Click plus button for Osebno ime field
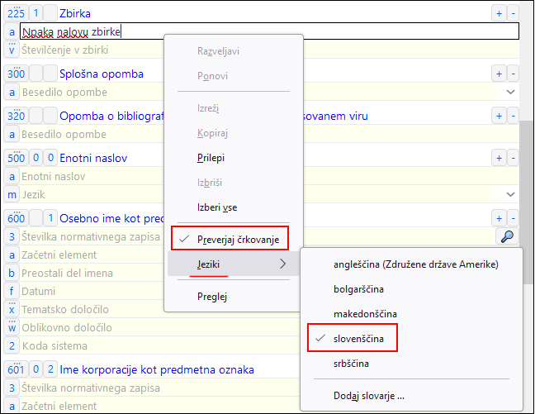 pyautogui.click(x=498, y=217)
